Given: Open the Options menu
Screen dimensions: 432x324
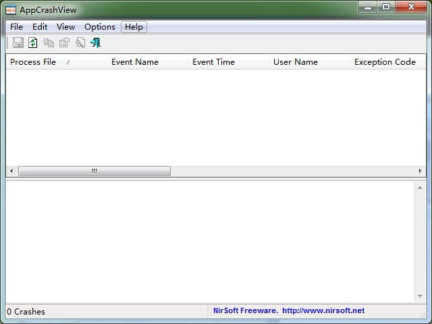Looking at the screenshot, I should point(99,27).
